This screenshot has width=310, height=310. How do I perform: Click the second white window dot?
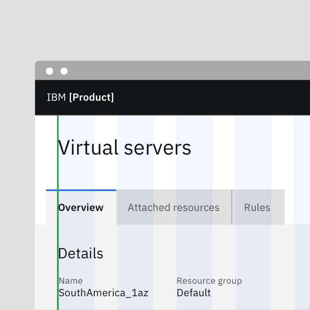[64, 71]
